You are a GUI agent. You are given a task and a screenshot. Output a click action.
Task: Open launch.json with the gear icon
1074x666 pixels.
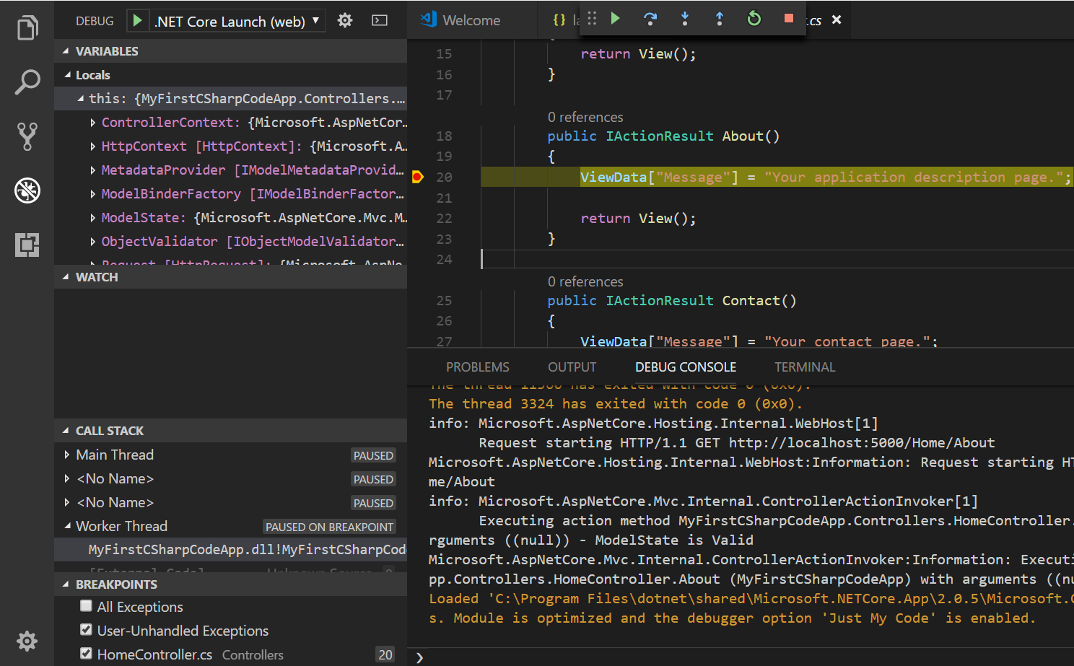(x=345, y=20)
